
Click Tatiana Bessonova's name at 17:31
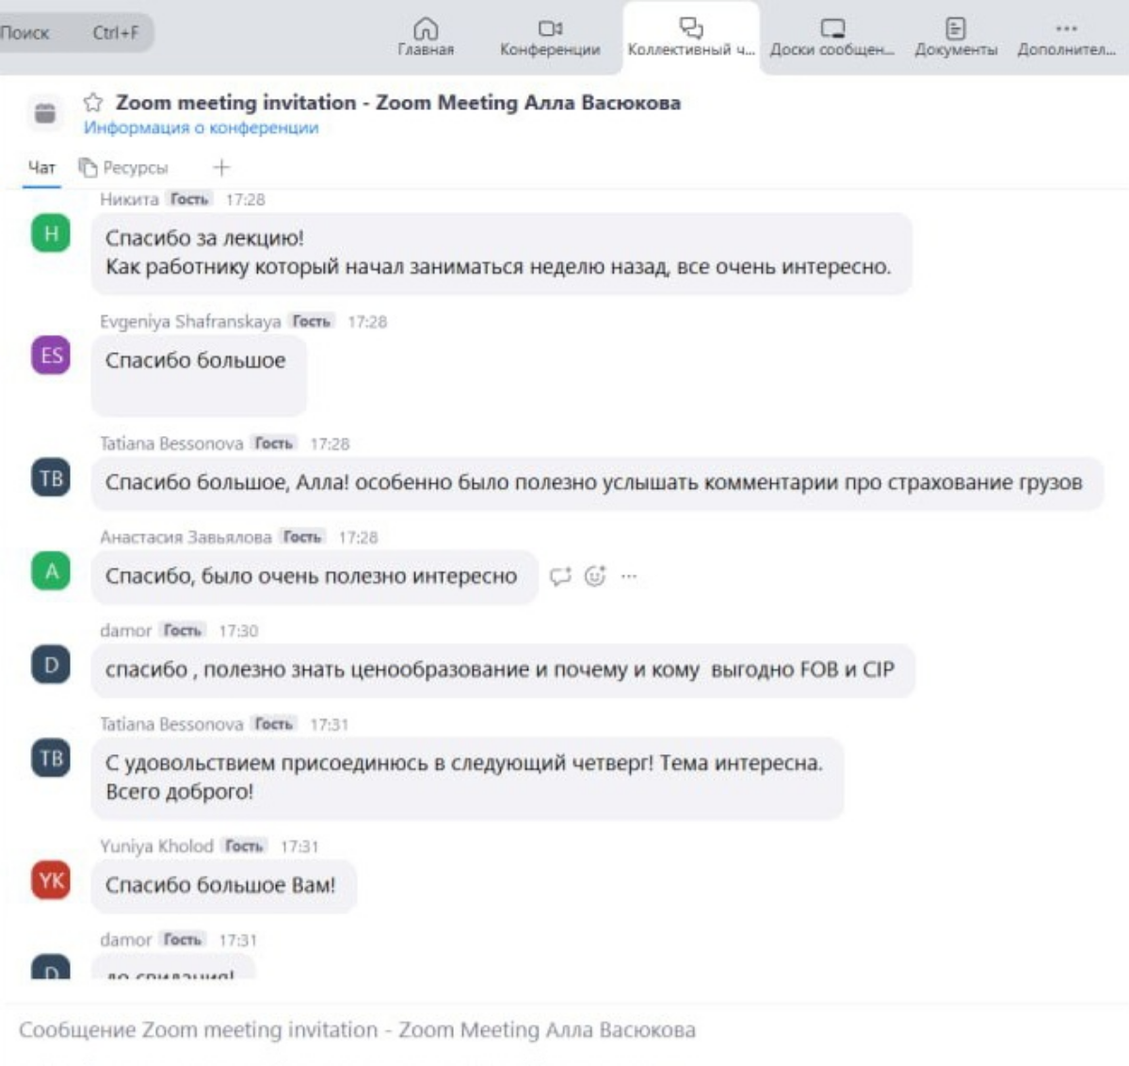pos(171,724)
